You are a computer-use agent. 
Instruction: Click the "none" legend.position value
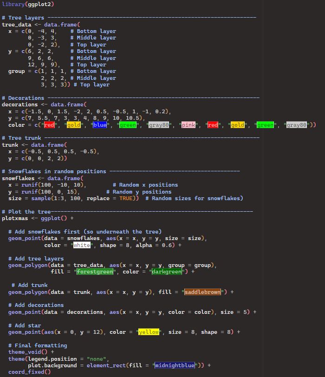(x=97, y=359)
